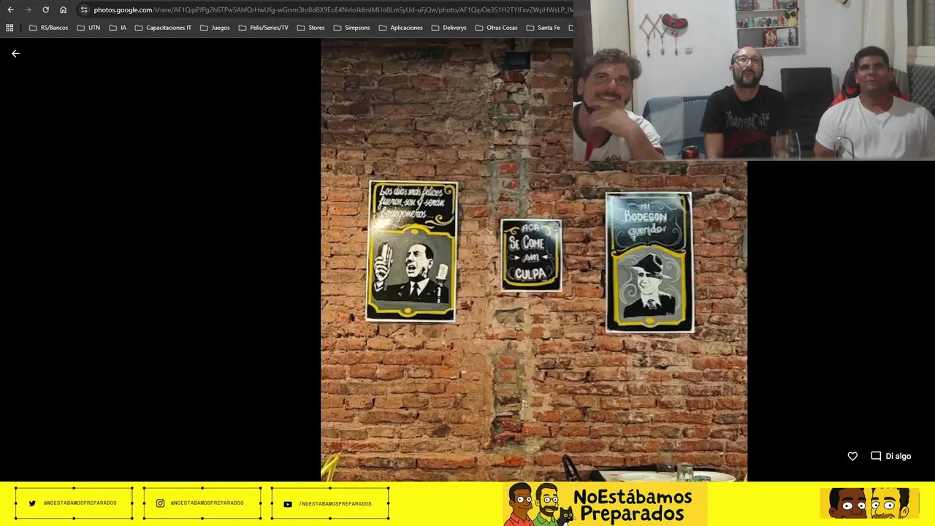Click the Twitter bird icon
The width and height of the screenshot is (935, 526).
click(x=32, y=503)
